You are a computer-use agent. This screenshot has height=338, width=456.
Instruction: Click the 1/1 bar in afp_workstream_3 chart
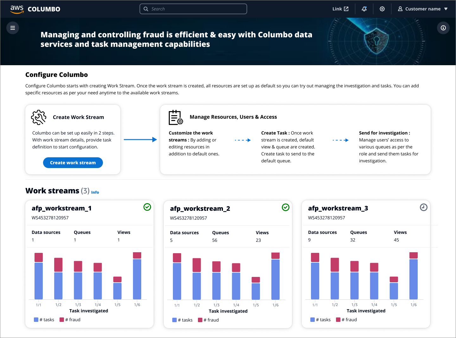pos(315,276)
